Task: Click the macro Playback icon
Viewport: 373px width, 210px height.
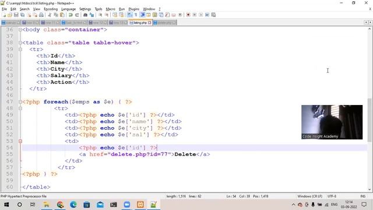Action: [200, 15]
